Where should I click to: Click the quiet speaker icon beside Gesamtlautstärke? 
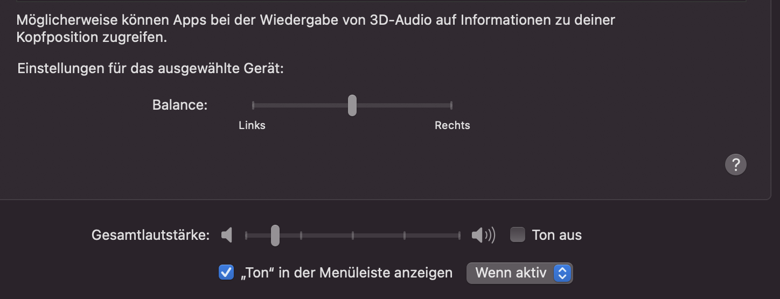pyautogui.click(x=227, y=235)
